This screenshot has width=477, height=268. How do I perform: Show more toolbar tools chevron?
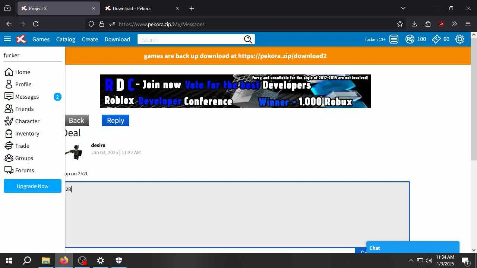coord(454,24)
